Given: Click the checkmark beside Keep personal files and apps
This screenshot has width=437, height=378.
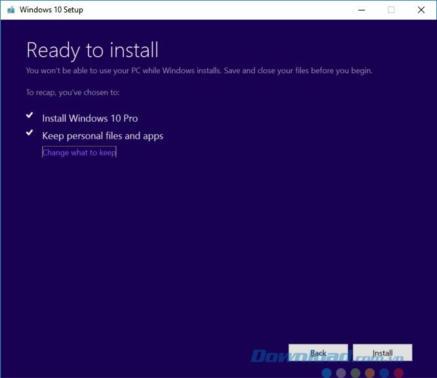Looking at the screenshot, I should tap(29, 133).
